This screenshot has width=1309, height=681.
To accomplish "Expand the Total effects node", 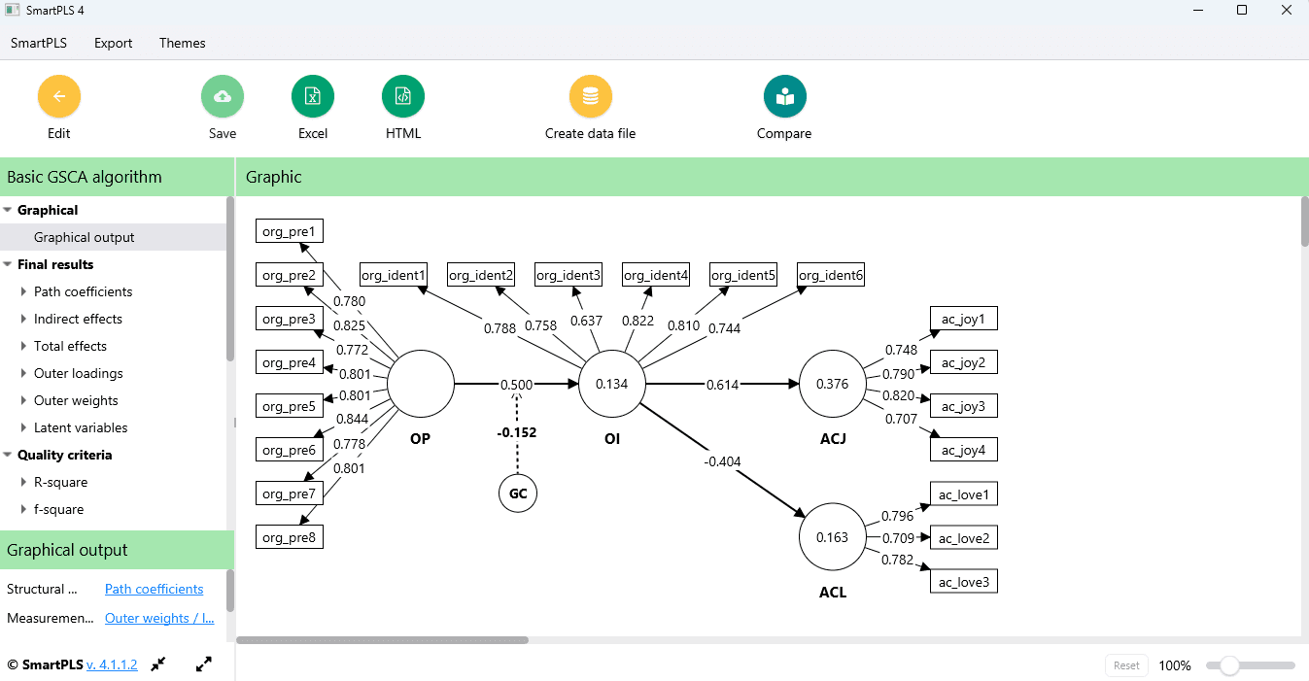I will [24, 346].
